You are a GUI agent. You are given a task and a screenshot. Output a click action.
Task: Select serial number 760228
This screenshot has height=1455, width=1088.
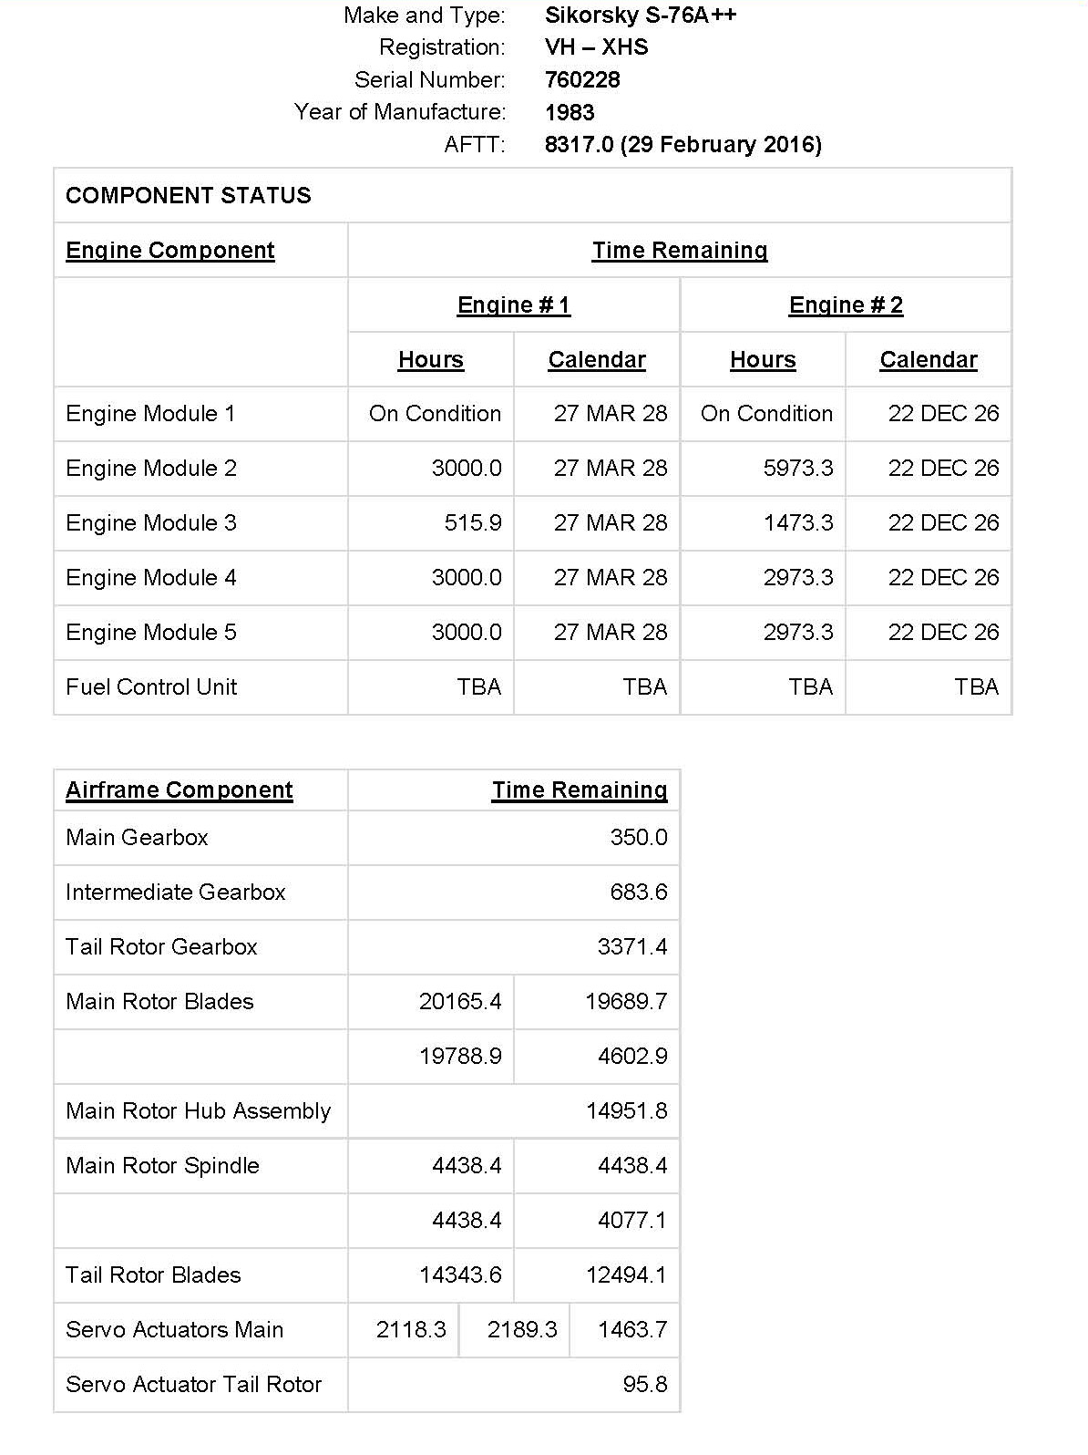click(582, 80)
